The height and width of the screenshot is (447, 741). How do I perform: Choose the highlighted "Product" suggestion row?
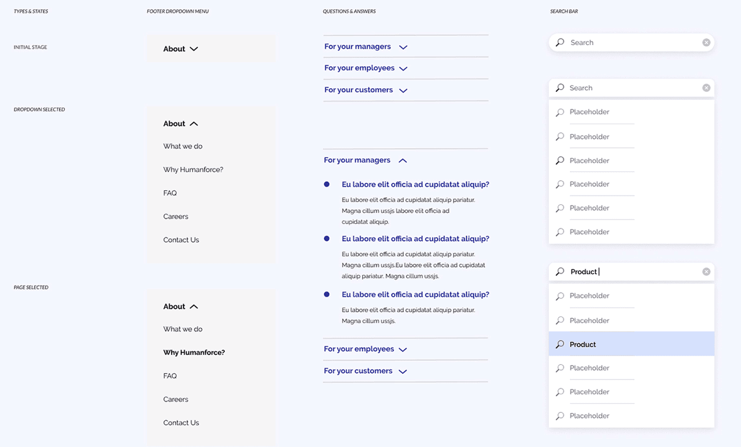[x=631, y=344]
